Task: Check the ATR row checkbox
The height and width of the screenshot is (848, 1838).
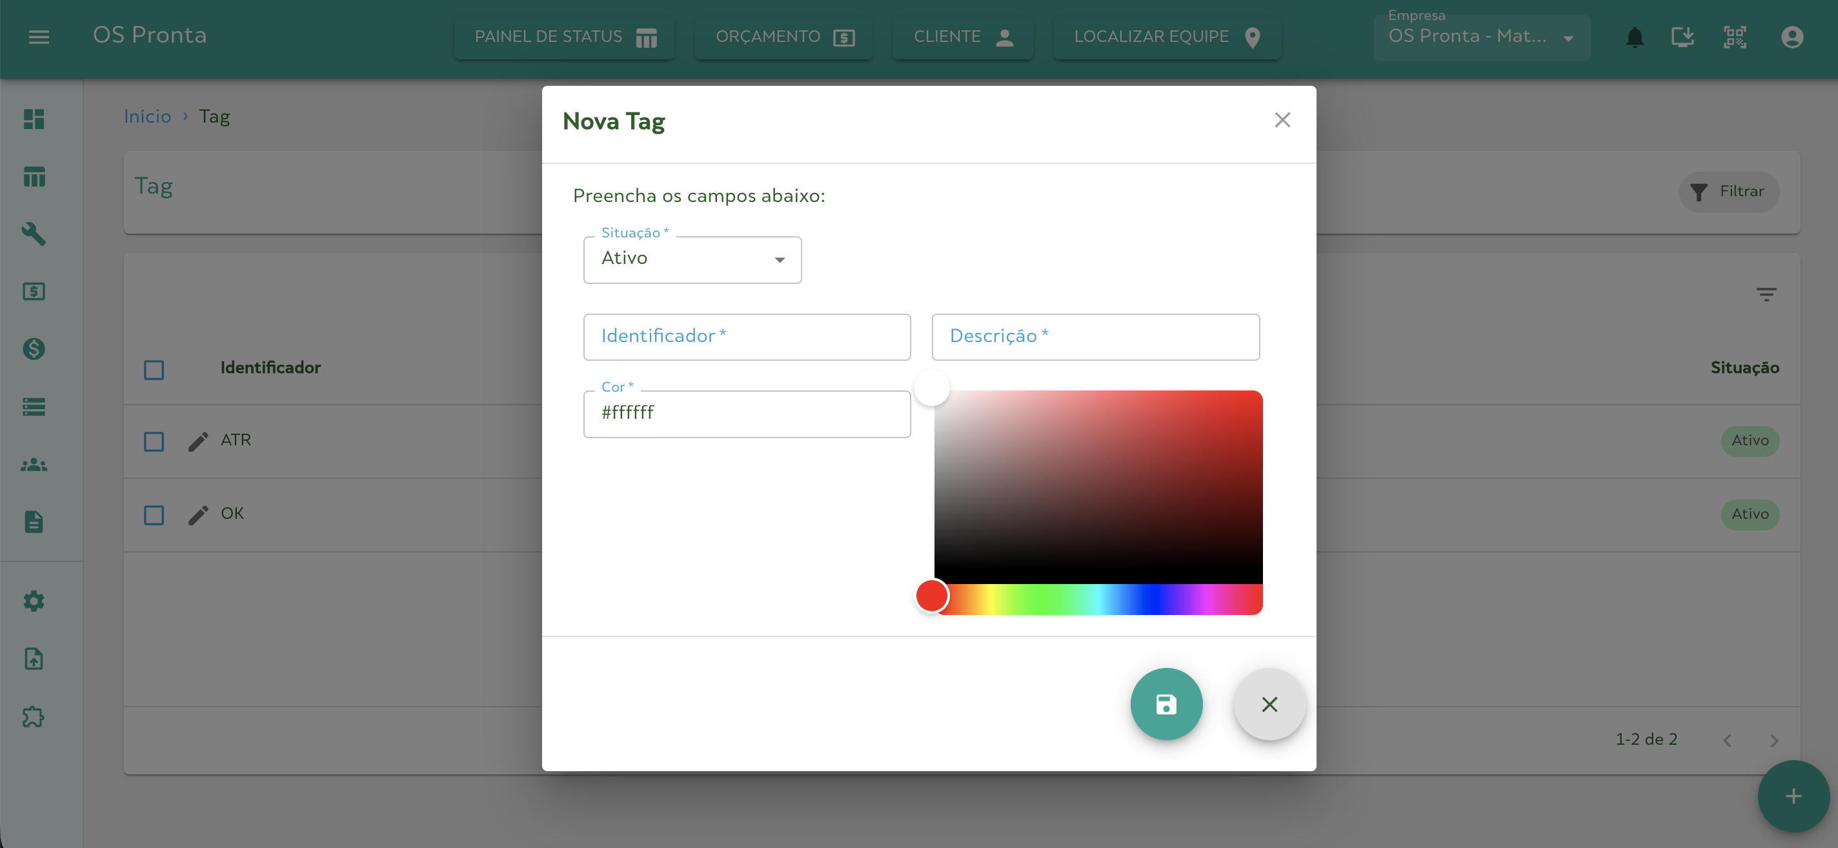Action: 154,441
